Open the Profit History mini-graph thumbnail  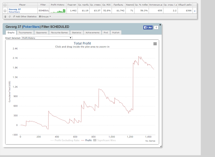pos(58,11)
